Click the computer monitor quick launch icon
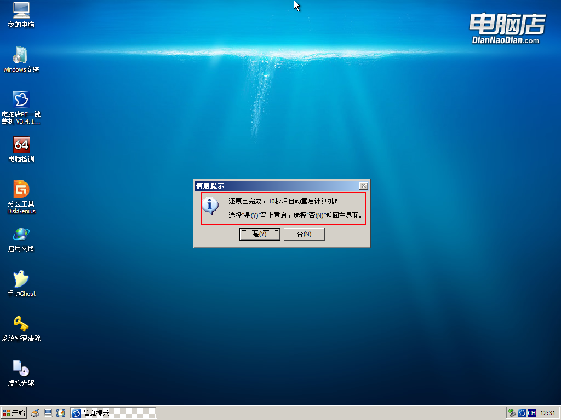561x420 pixels. [x=48, y=413]
